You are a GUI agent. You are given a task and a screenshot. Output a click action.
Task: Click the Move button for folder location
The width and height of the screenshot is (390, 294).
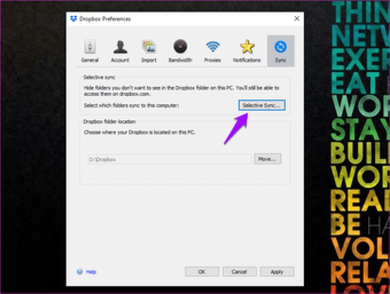[x=267, y=159]
